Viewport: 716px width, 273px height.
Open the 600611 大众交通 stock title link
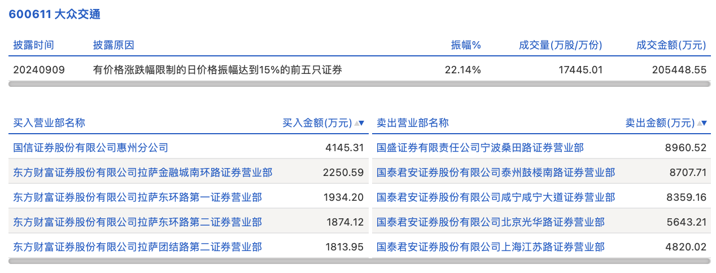pos(54,15)
